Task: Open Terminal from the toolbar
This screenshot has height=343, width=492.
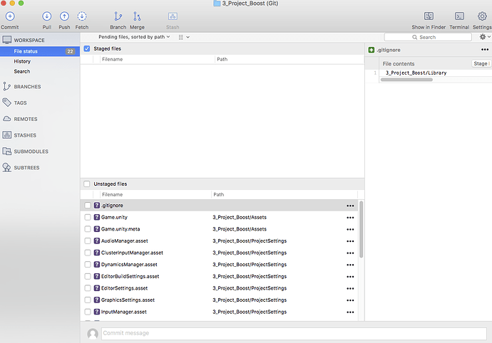Action: click(459, 16)
